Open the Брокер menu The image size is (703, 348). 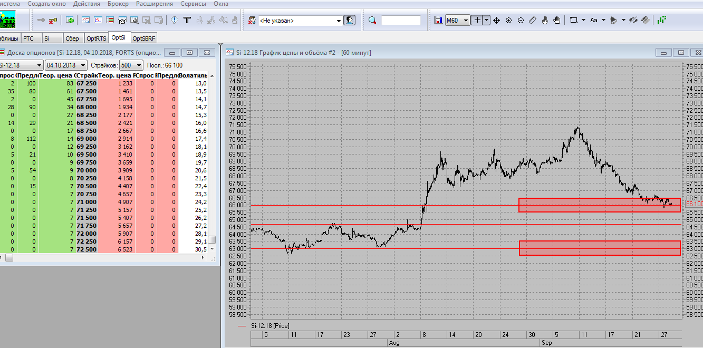(x=118, y=4)
